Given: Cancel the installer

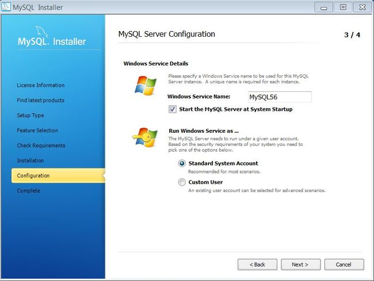Looking at the screenshot, I should coord(344,264).
